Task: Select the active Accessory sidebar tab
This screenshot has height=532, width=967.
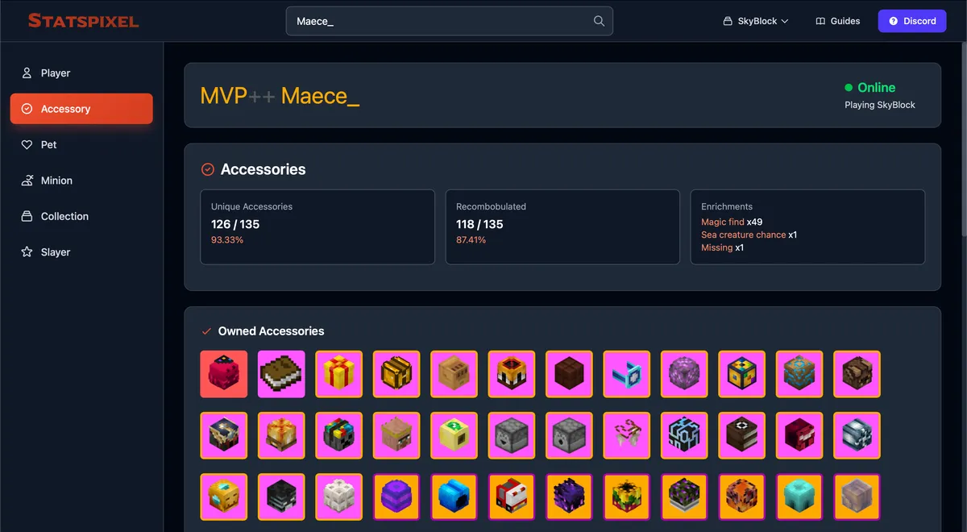Action: 81,109
